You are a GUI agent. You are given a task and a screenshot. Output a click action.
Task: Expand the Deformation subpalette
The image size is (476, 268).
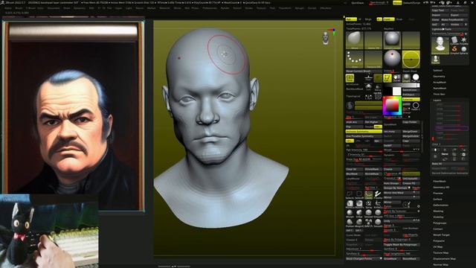(x=441, y=205)
